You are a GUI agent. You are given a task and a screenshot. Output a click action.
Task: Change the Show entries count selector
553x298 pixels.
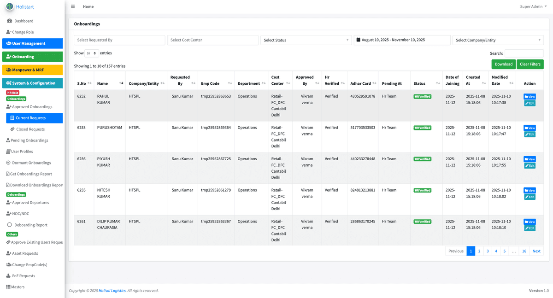click(x=91, y=53)
